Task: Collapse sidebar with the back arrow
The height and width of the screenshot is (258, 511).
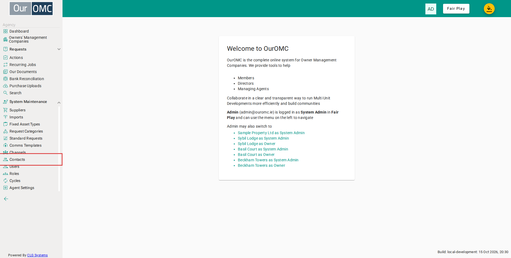Action: pos(6,199)
